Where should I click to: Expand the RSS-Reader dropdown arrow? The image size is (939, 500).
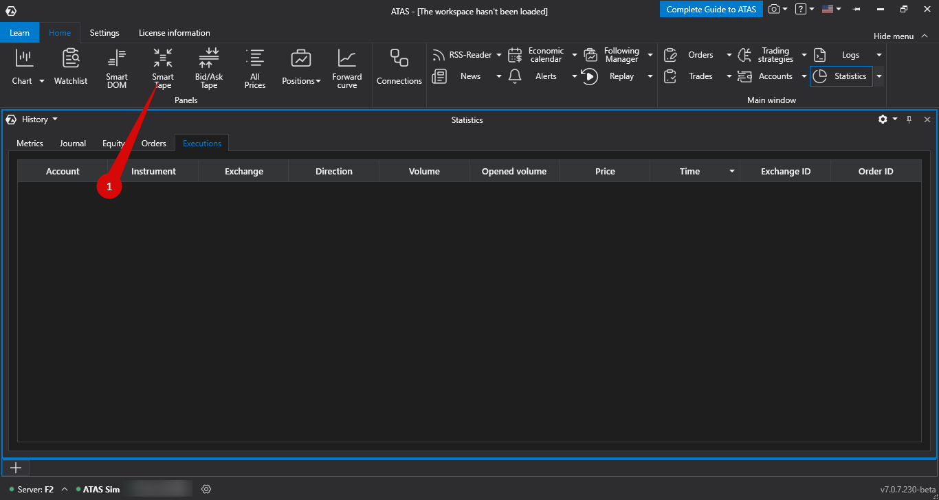point(499,55)
